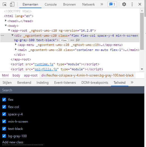Click the Add new class field
The height and width of the screenshot is (147, 146).
point(22,142)
